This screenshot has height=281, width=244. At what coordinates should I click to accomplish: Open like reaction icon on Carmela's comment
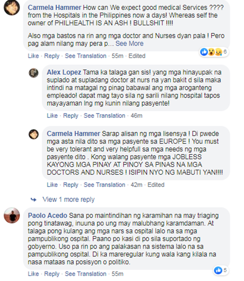(204, 52)
